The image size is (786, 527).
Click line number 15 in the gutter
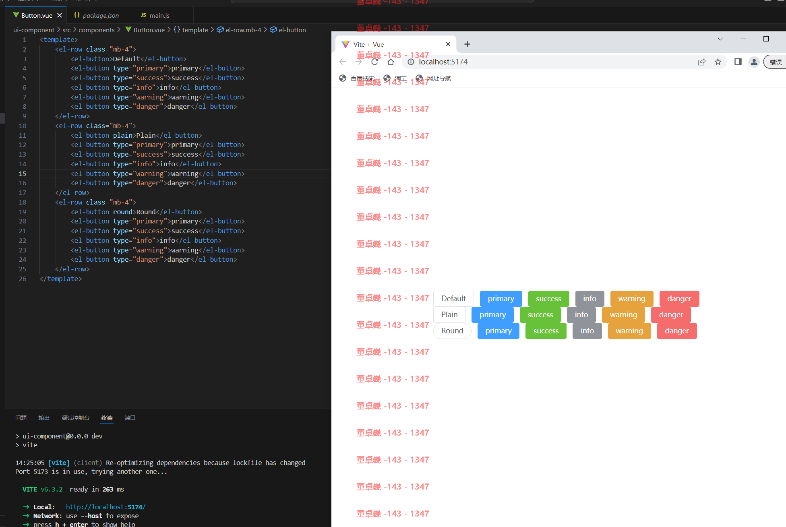[x=23, y=174]
